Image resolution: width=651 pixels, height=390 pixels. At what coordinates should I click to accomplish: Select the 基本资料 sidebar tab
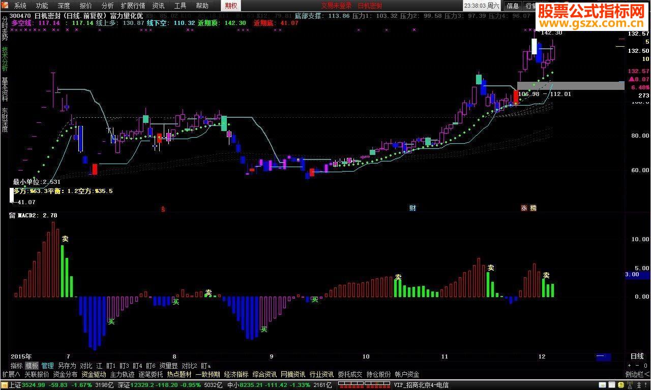(5, 89)
